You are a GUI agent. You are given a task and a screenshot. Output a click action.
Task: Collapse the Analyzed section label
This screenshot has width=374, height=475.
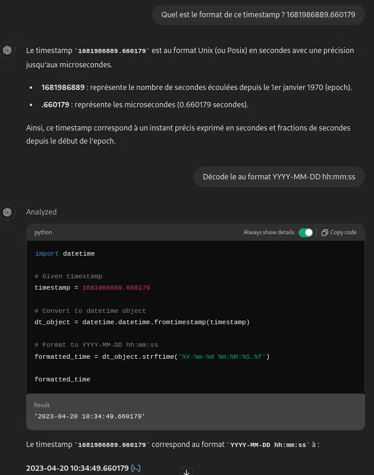[x=41, y=212]
